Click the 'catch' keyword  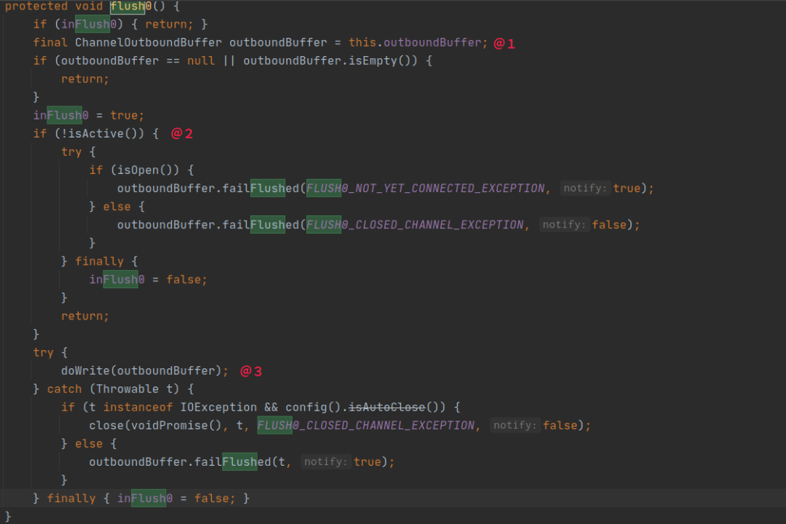(x=64, y=389)
